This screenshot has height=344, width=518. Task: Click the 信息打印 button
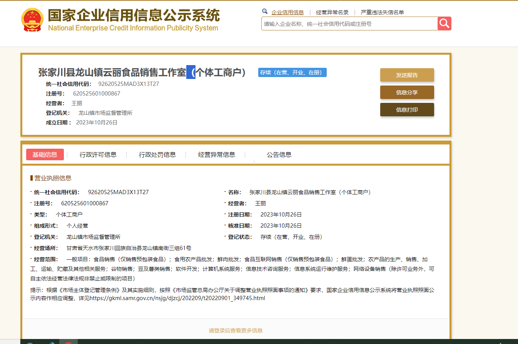tap(407, 109)
